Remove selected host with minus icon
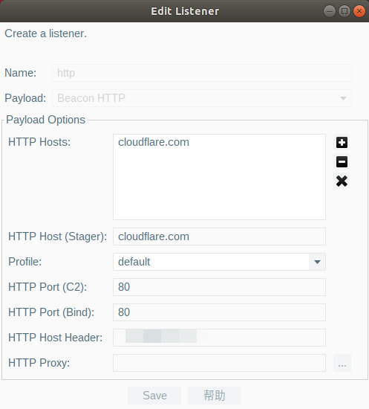 [x=342, y=161]
